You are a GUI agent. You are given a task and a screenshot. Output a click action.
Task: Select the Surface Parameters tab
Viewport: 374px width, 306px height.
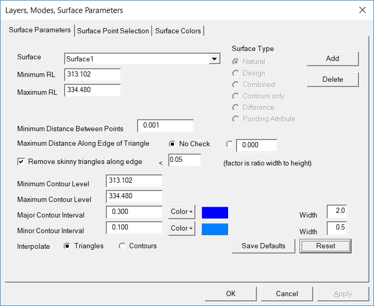40,30
